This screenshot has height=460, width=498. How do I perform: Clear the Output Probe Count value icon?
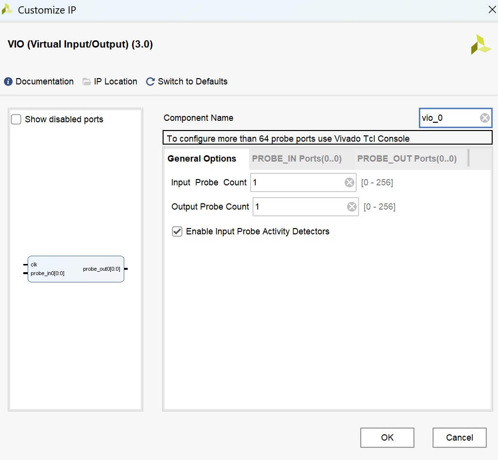pyautogui.click(x=351, y=207)
